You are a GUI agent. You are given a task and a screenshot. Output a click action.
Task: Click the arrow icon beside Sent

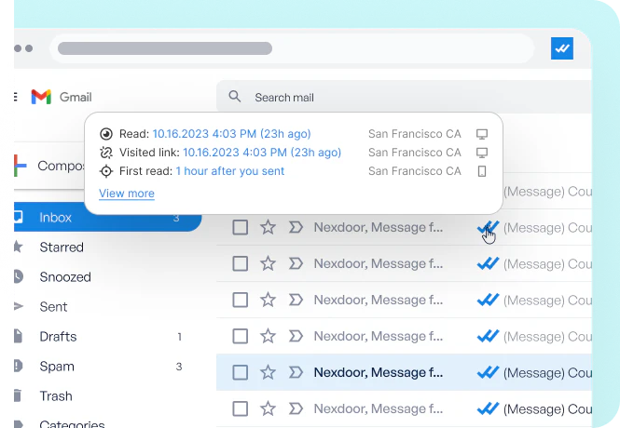point(19,306)
